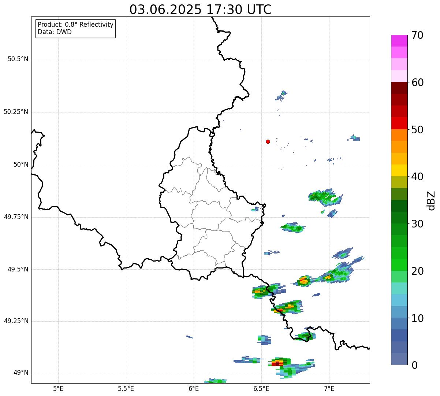This screenshot has height=396, width=440.
Task: Click the Data: DWD label
Action: pos(55,32)
